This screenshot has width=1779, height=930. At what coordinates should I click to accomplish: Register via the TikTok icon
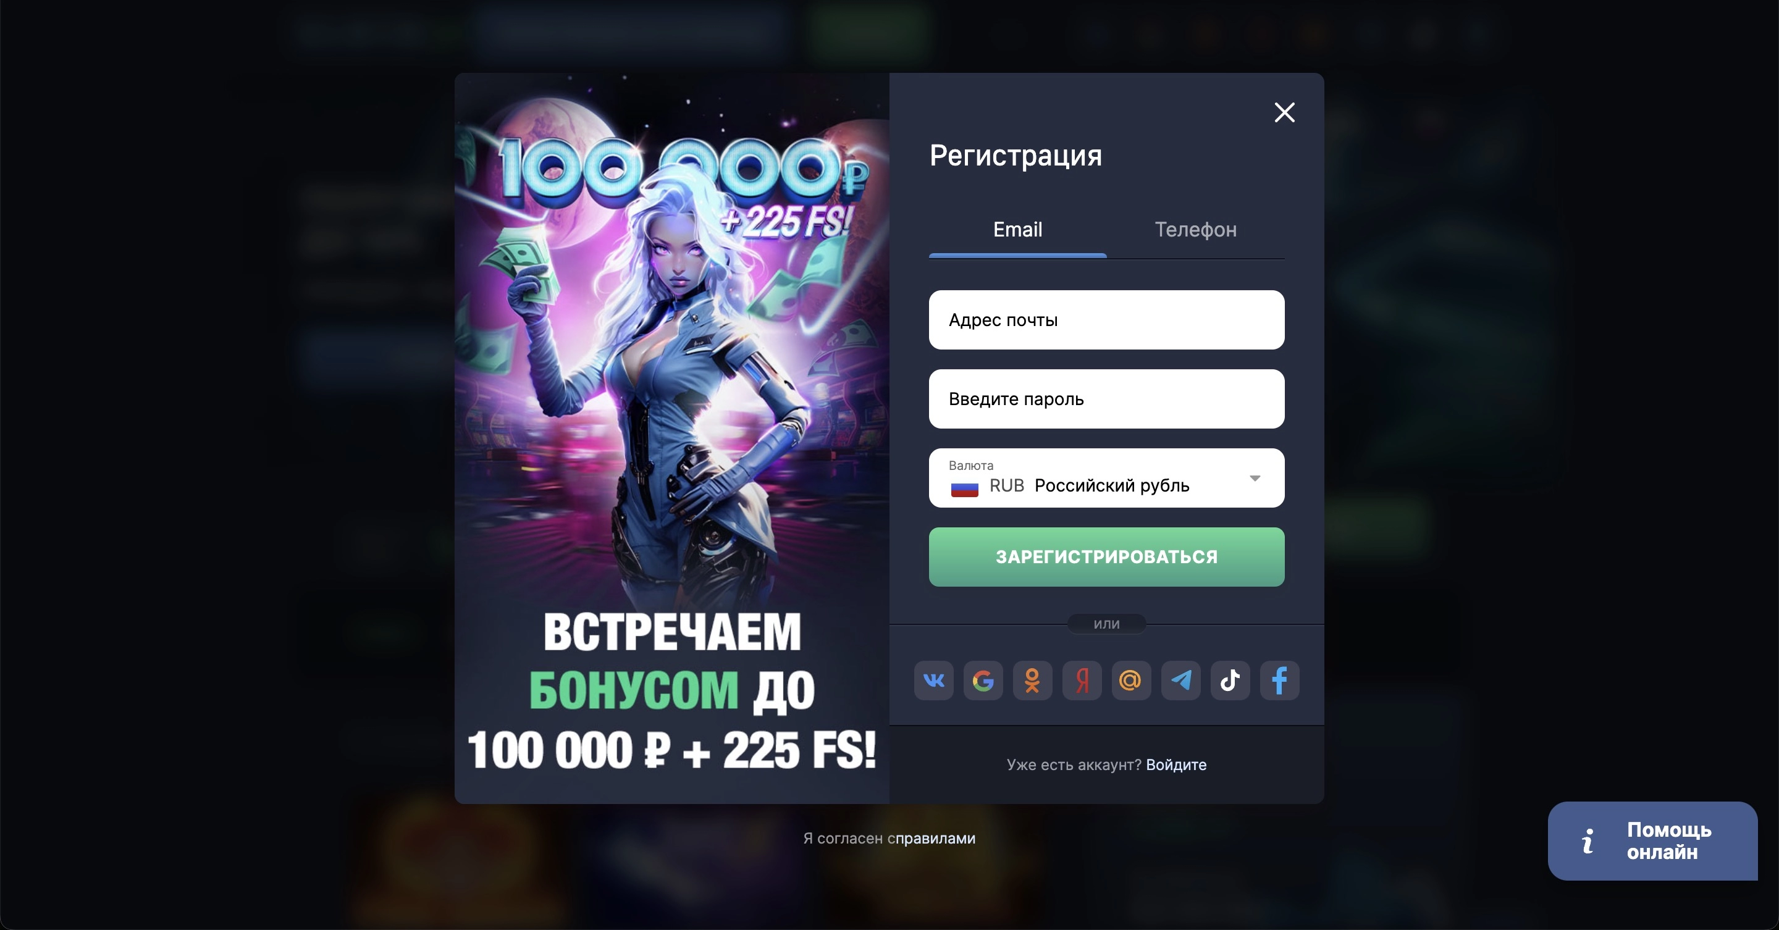pos(1230,681)
